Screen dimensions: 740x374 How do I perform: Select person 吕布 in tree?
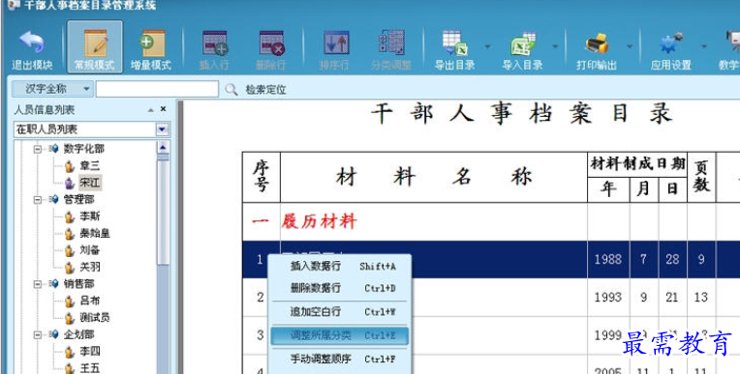(x=90, y=301)
